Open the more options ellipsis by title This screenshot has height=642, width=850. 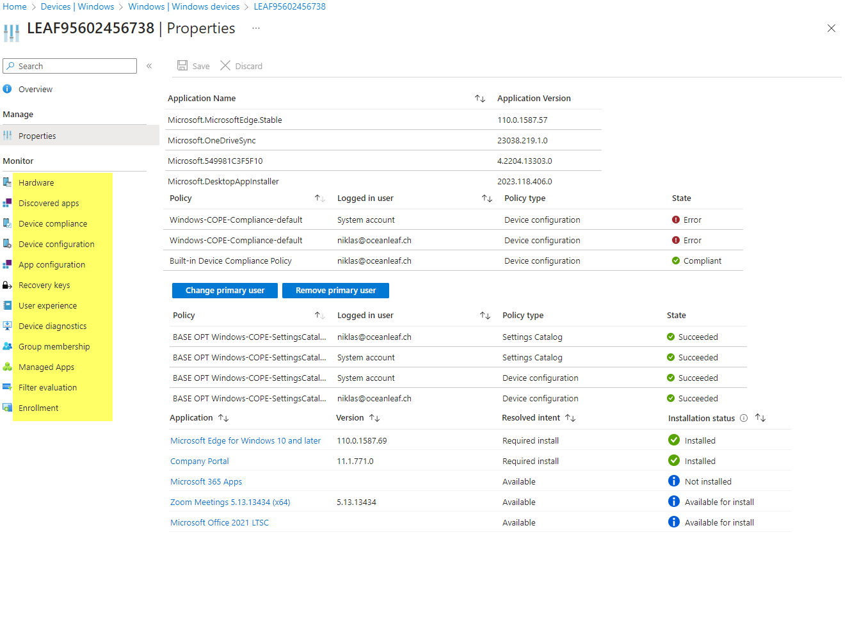[256, 28]
